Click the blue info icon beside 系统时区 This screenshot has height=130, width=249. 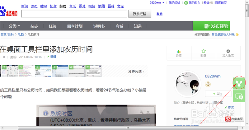click(x=45, y=113)
